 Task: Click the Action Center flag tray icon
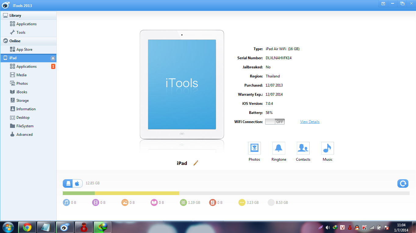click(386, 227)
